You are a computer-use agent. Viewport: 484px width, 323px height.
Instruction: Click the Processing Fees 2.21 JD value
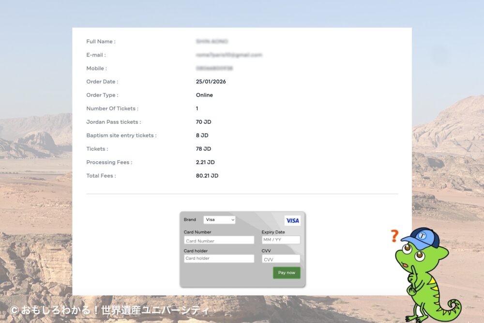205,162
